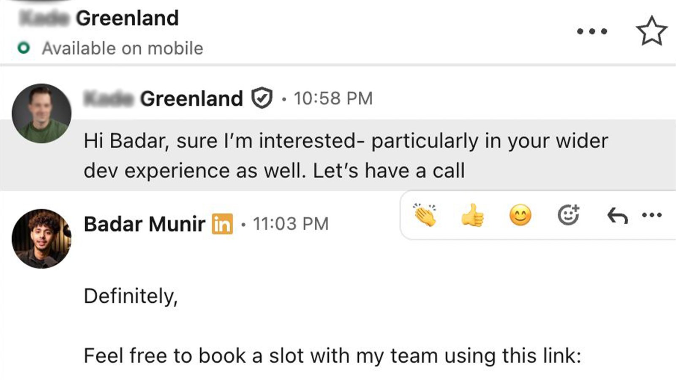Image resolution: width=676 pixels, height=380 pixels.
Task: Open Greenland's profile photo in the message
Action: pos(41,113)
